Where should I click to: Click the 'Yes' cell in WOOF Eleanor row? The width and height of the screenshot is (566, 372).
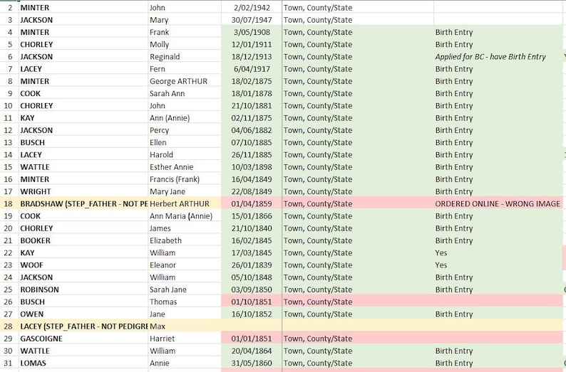click(x=498, y=265)
